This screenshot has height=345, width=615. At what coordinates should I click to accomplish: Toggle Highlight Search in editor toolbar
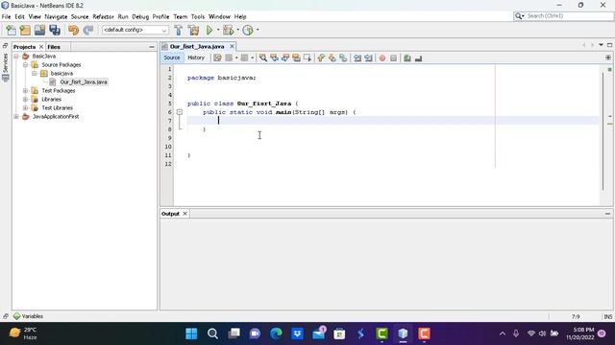(297, 57)
